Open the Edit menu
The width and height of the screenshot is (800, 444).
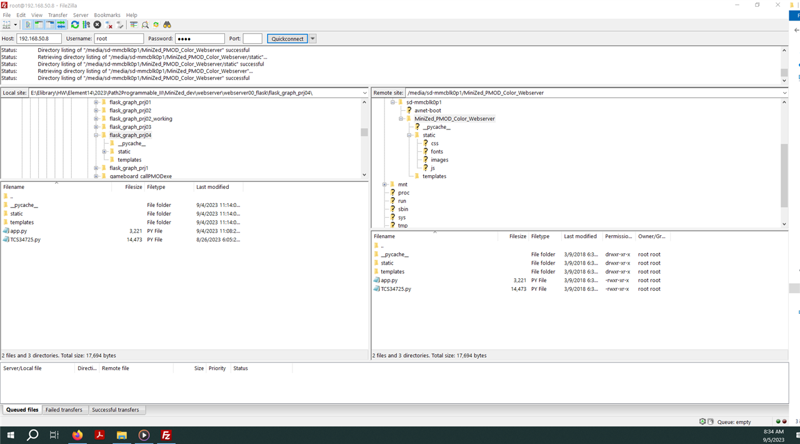pyautogui.click(x=21, y=15)
